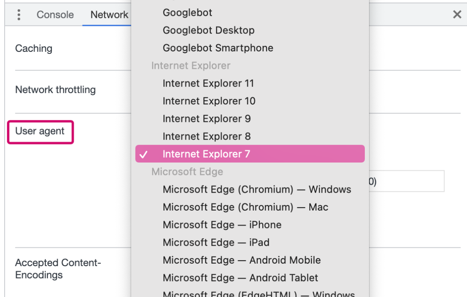Viewport: 467px width, 297px height.
Task: Close the DevTools drawer with X
Action: (457, 14)
